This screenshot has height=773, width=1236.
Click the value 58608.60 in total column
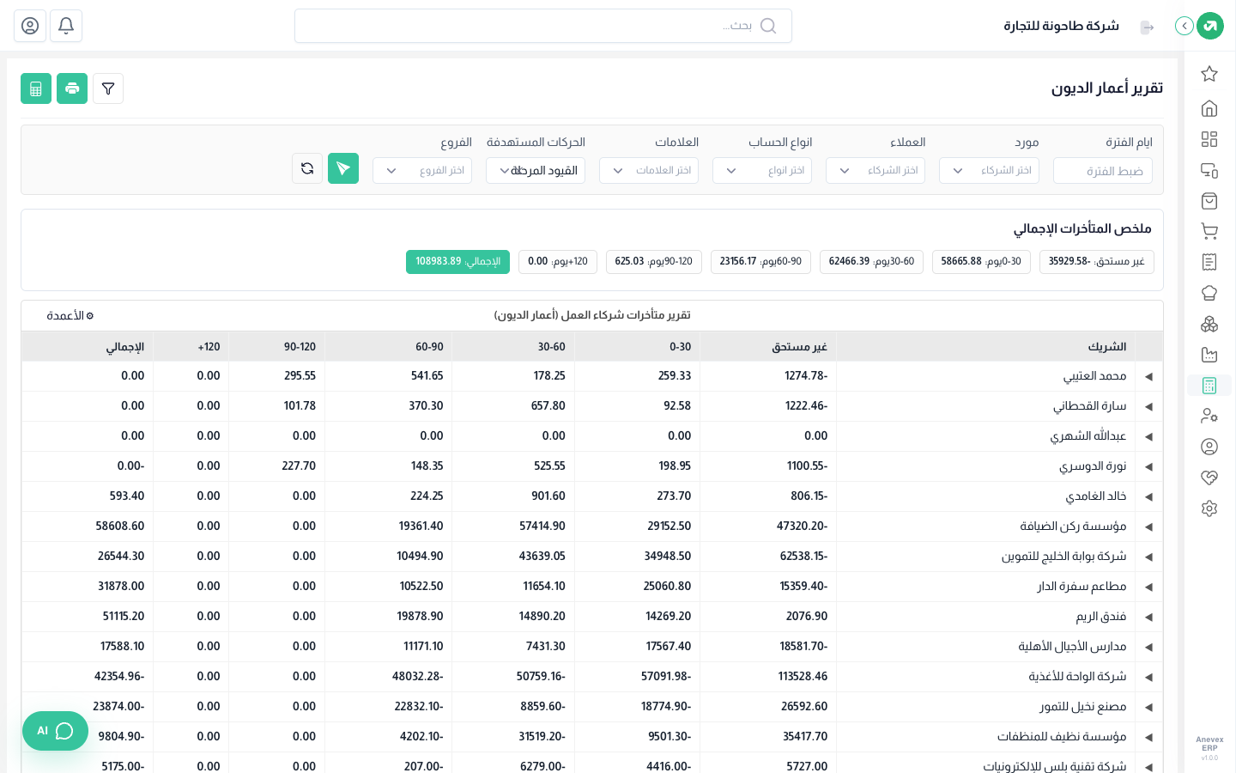120,526
